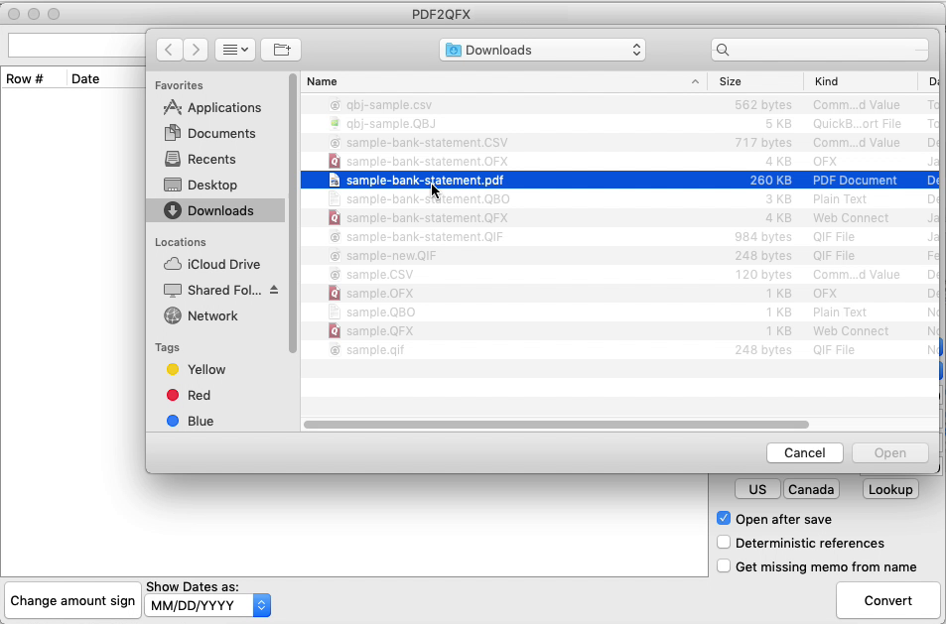The width and height of the screenshot is (946, 624).
Task: Select the sample-bank-statement.QIF file name
Action: click(x=424, y=237)
